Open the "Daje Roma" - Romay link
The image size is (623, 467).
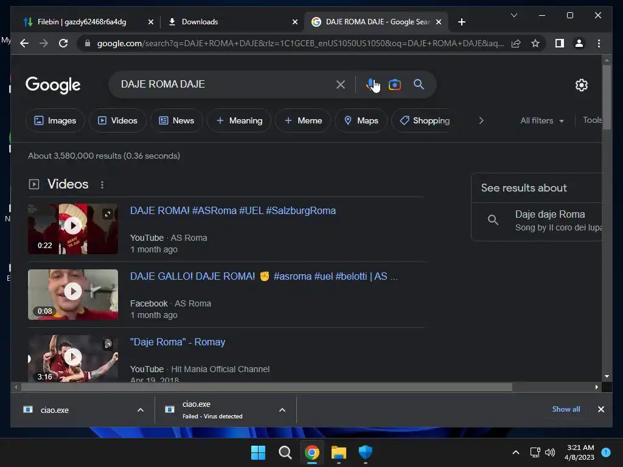click(178, 342)
